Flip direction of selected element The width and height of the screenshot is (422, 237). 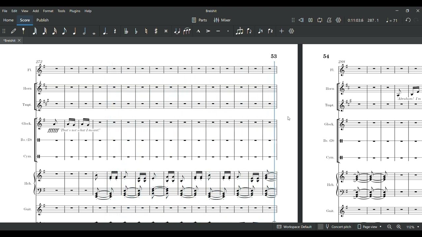249,31
